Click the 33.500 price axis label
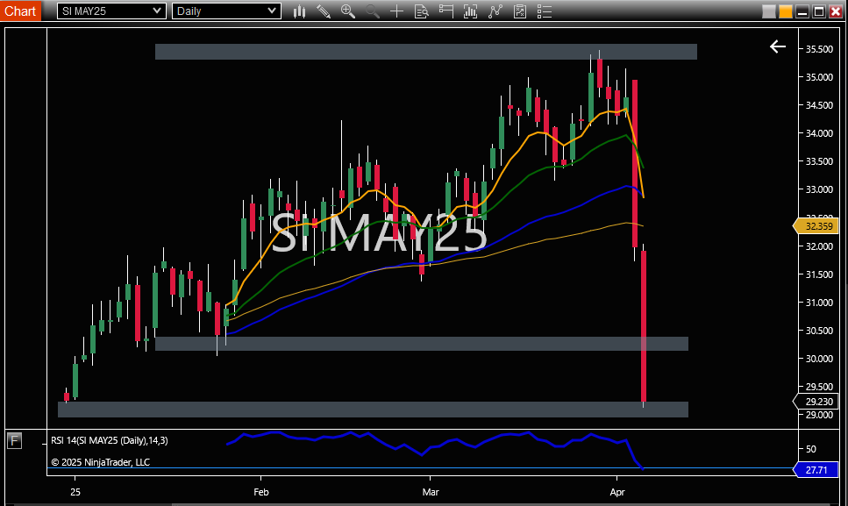Viewport: 848px width, 506px height. point(819,161)
